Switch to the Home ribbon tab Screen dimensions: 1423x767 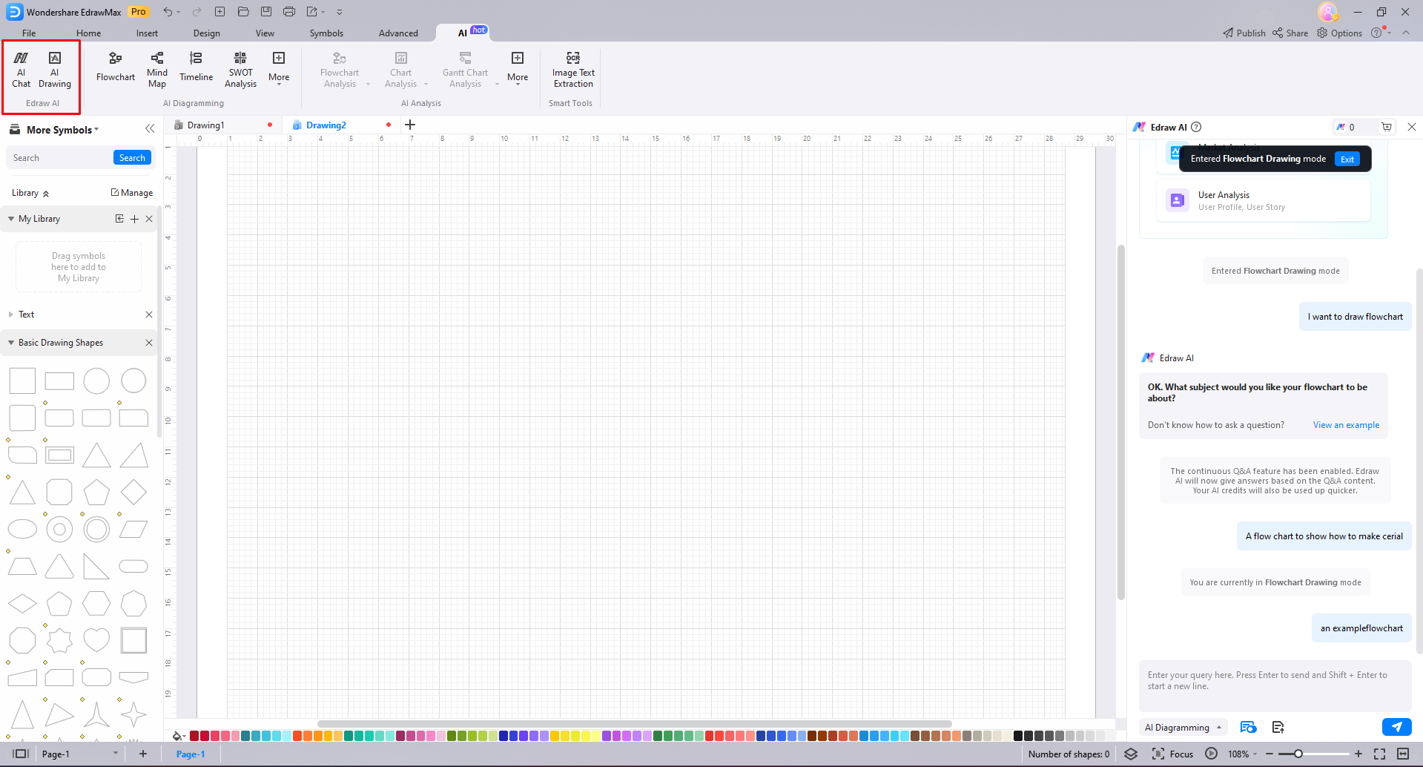point(88,33)
